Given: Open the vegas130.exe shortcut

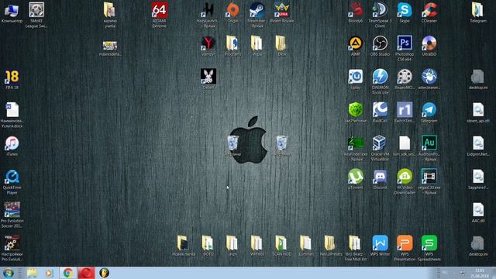Looking at the screenshot, I should [429, 177].
